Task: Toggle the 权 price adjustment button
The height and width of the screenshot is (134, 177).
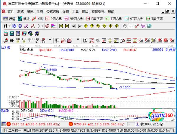Action: pyautogui.click(x=47, y=26)
